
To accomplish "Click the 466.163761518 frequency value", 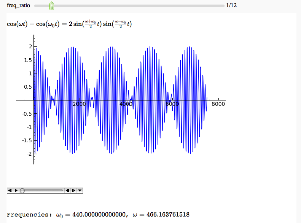I will pyautogui.click(x=166, y=215).
